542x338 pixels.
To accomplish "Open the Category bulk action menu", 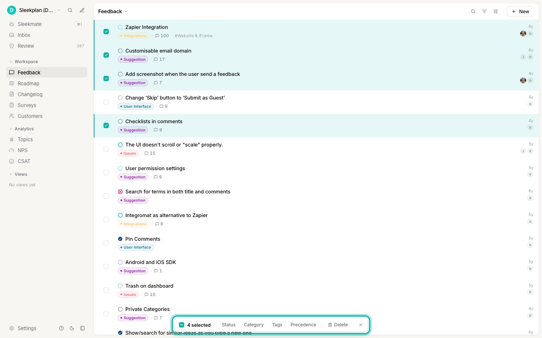I will (x=254, y=325).
